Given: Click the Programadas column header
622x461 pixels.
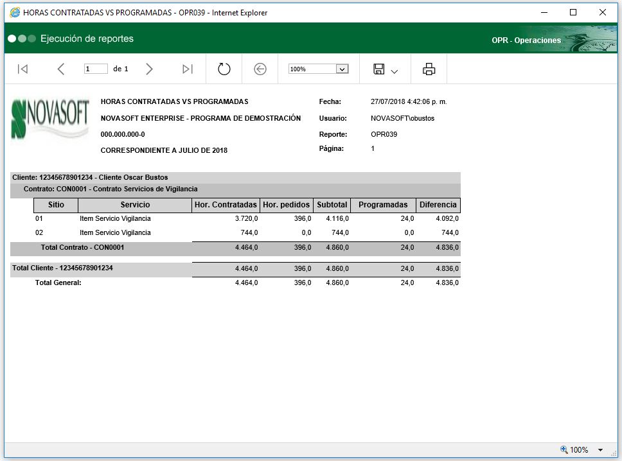Looking at the screenshot, I should coord(383,205).
